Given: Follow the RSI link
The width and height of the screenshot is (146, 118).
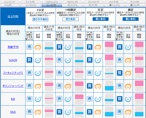Looking at the screenshot, I should pos(13,99).
